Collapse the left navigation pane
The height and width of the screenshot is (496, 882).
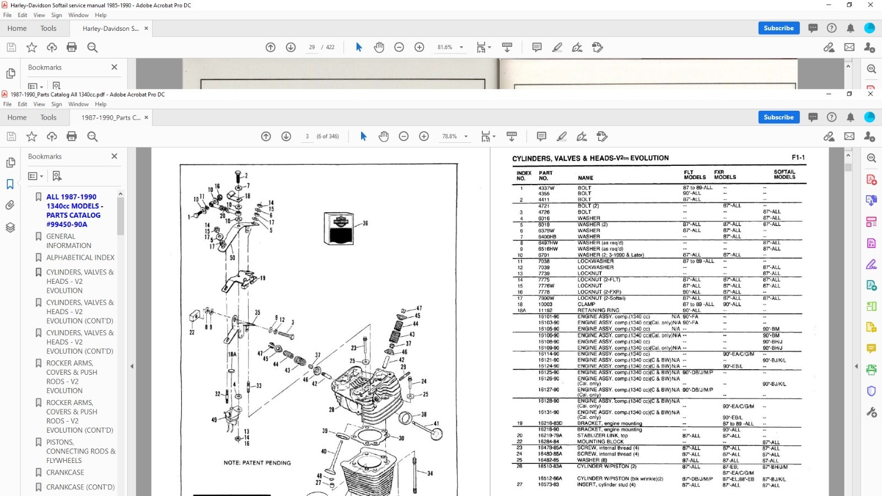coord(132,366)
